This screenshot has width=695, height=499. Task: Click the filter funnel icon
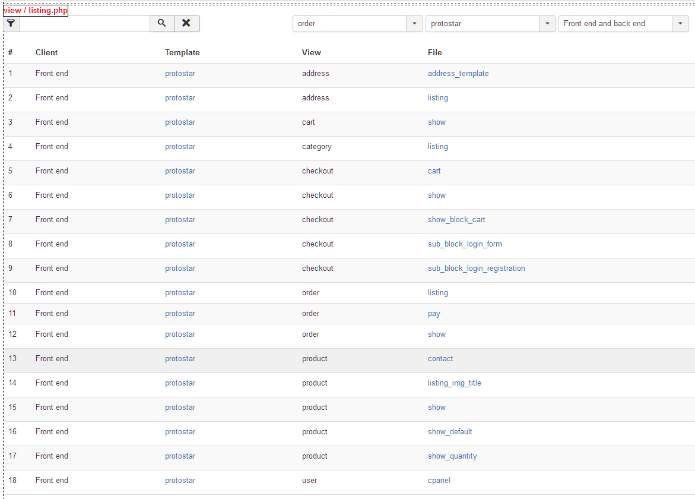[11, 24]
